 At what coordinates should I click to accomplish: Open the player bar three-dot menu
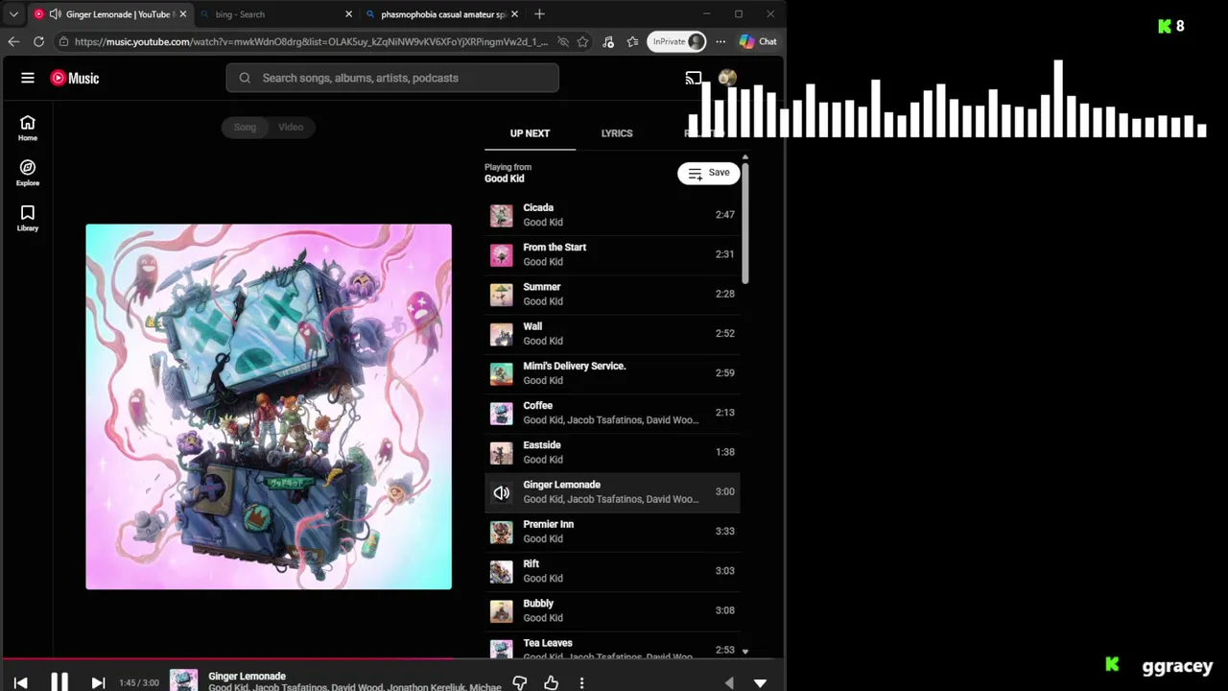coord(581,682)
